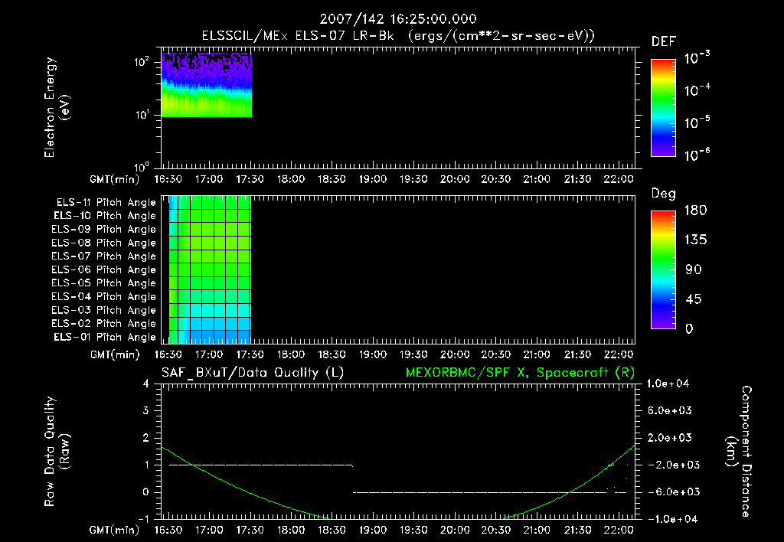
Task: Click the data quality tick label '2'
Action: (146, 438)
